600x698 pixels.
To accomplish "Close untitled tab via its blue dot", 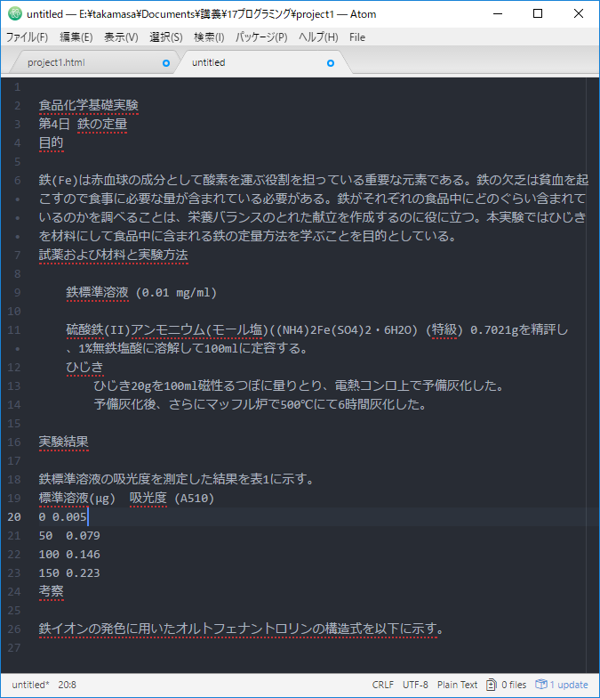I will point(331,63).
